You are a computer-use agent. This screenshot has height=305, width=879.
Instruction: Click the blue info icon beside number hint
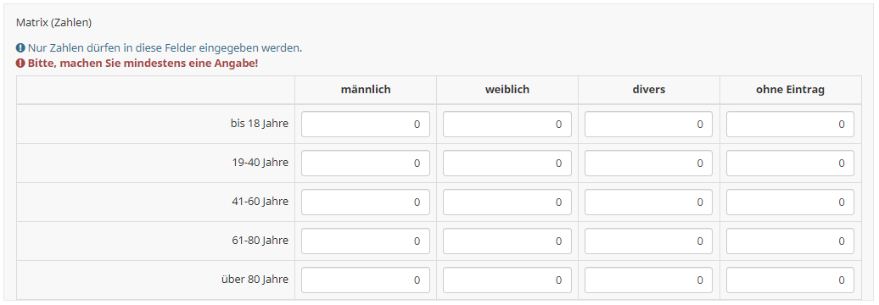[x=20, y=48]
